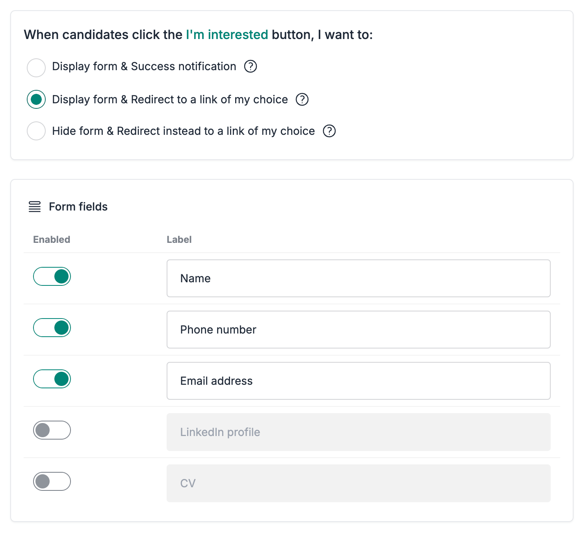The height and width of the screenshot is (533, 583).
Task: Enable the LinkedIn profile toggle
Action: 52,430
